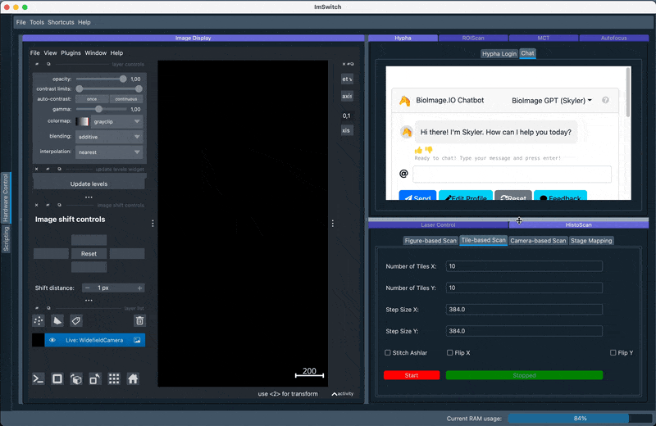This screenshot has height=426, width=656.
Task: Click the chatbot help question mark icon
Action: pyautogui.click(x=606, y=101)
